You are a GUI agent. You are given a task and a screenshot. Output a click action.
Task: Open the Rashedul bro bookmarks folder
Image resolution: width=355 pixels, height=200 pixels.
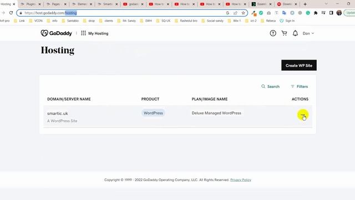[186, 21]
